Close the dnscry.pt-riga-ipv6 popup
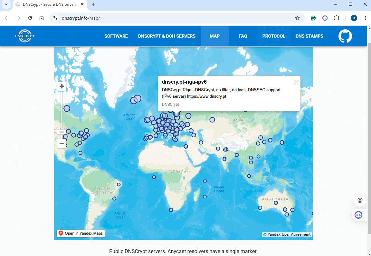 point(295,82)
